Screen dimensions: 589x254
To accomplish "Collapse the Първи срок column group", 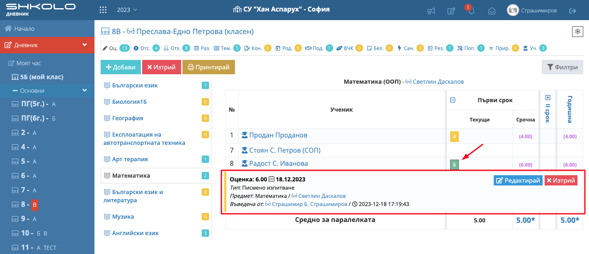I will coord(453,100).
